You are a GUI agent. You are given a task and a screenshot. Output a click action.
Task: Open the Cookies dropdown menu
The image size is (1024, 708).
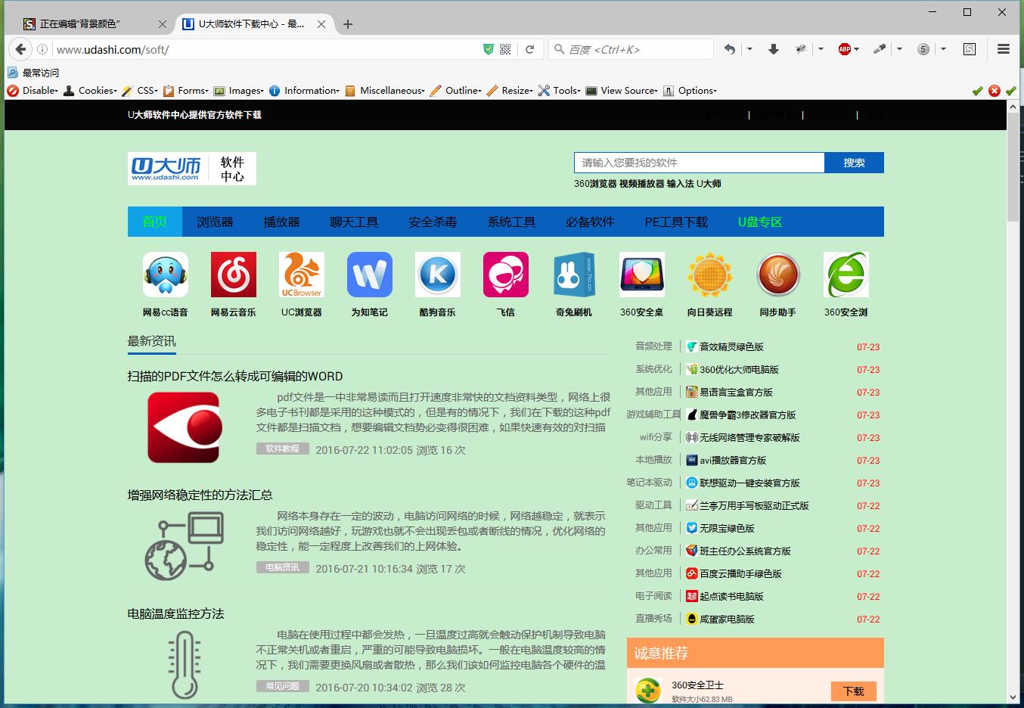coord(90,91)
